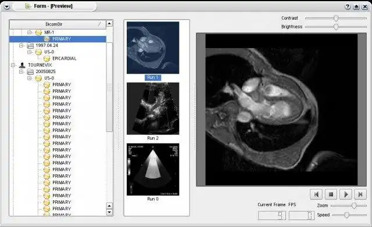The image size is (372, 227).
Task: Click the Run 2 label
Action: pyautogui.click(x=152, y=138)
